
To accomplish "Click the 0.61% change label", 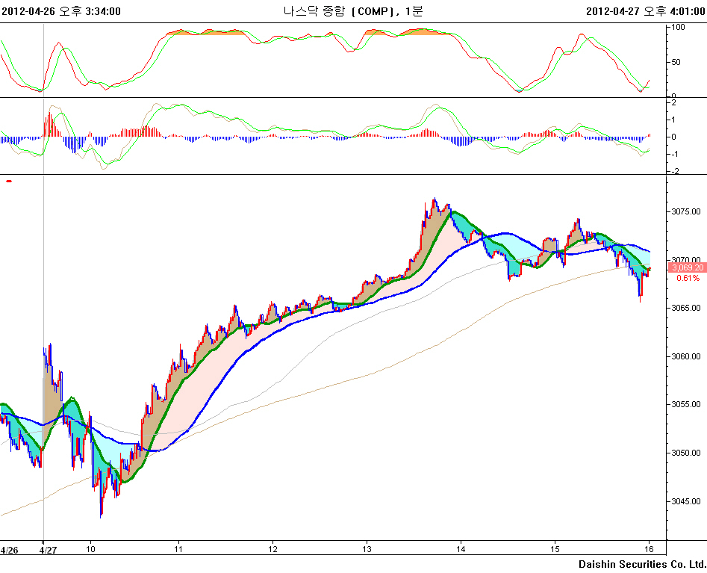I will click(688, 278).
